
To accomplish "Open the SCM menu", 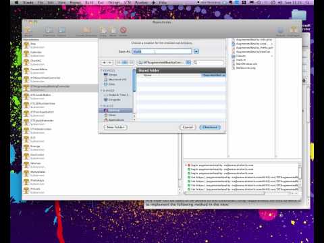I will [128, 3].
